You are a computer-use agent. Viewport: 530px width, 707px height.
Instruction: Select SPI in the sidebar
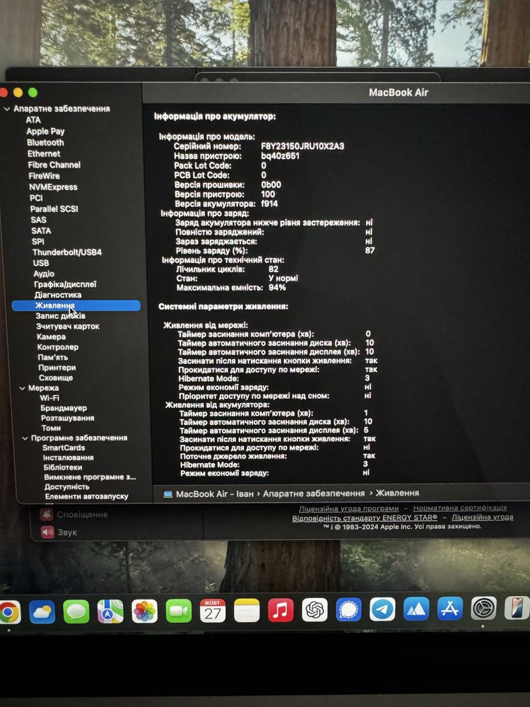(x=38, y=241)
